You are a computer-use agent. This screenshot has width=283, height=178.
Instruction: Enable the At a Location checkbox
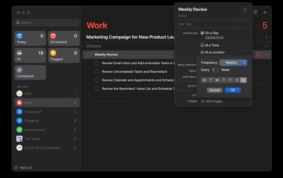[202, 52]
